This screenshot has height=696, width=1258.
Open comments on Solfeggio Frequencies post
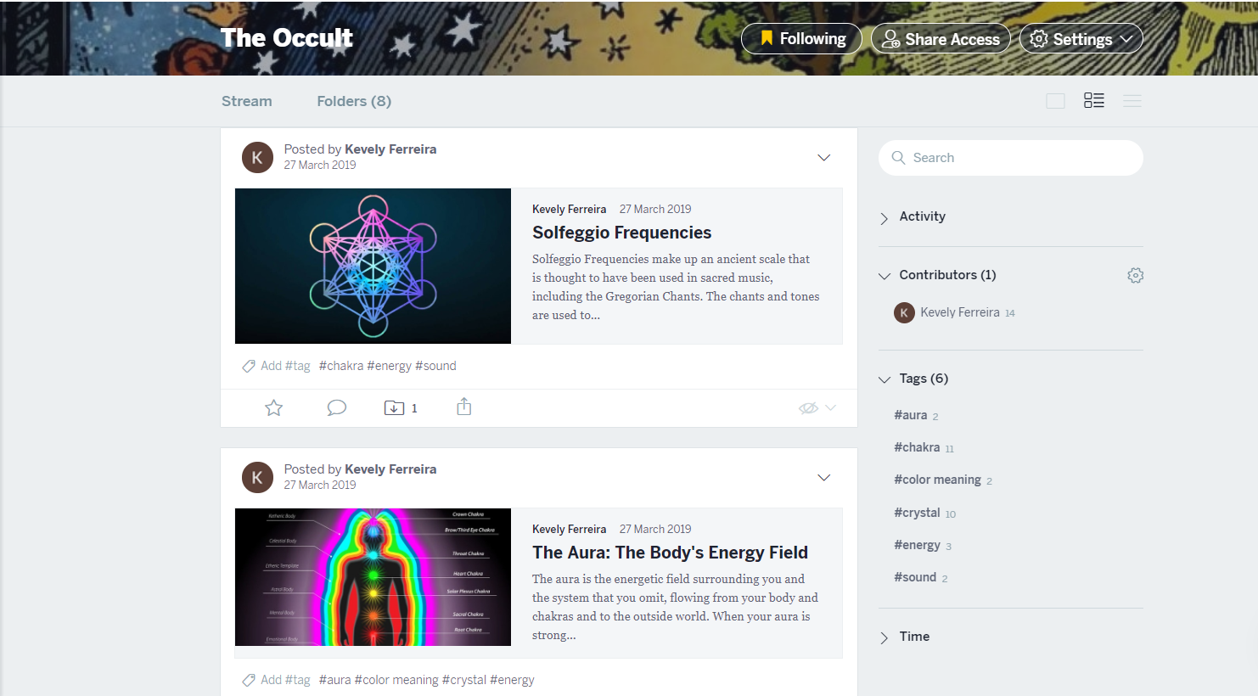[x=337, y=407]
